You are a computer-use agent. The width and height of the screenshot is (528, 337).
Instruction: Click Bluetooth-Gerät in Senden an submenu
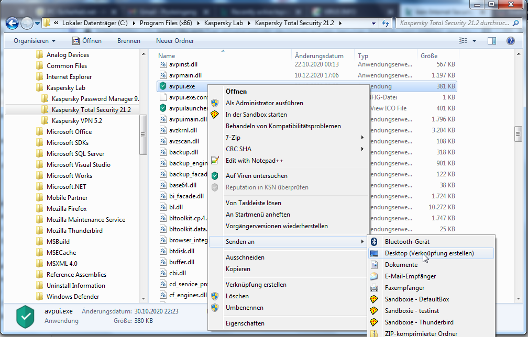pyautogui.click(x=431, y=241)
